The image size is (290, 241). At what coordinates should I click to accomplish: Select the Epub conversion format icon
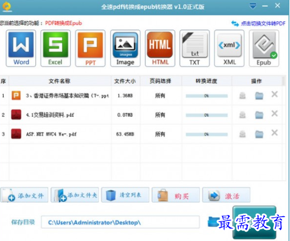264,48
